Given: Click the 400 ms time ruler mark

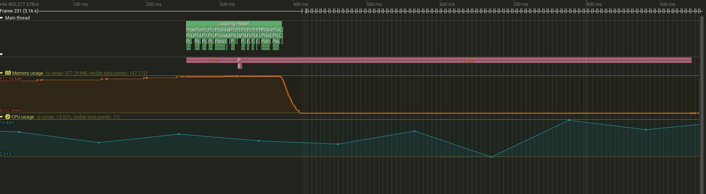Looking at the screenshot, I should [301, 4].
